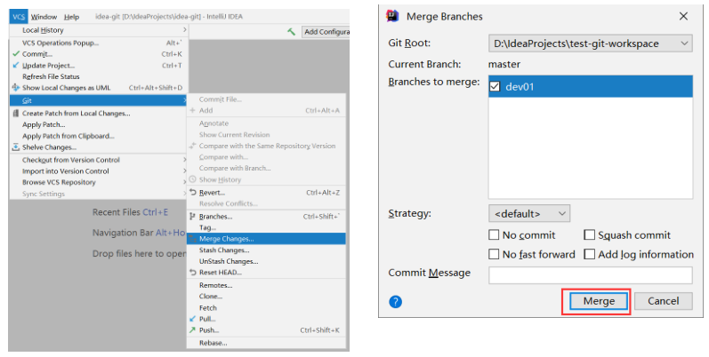Screen dimensions: 709x357
Task: Expand the Local History submenu
Action: tap(99, 30)
